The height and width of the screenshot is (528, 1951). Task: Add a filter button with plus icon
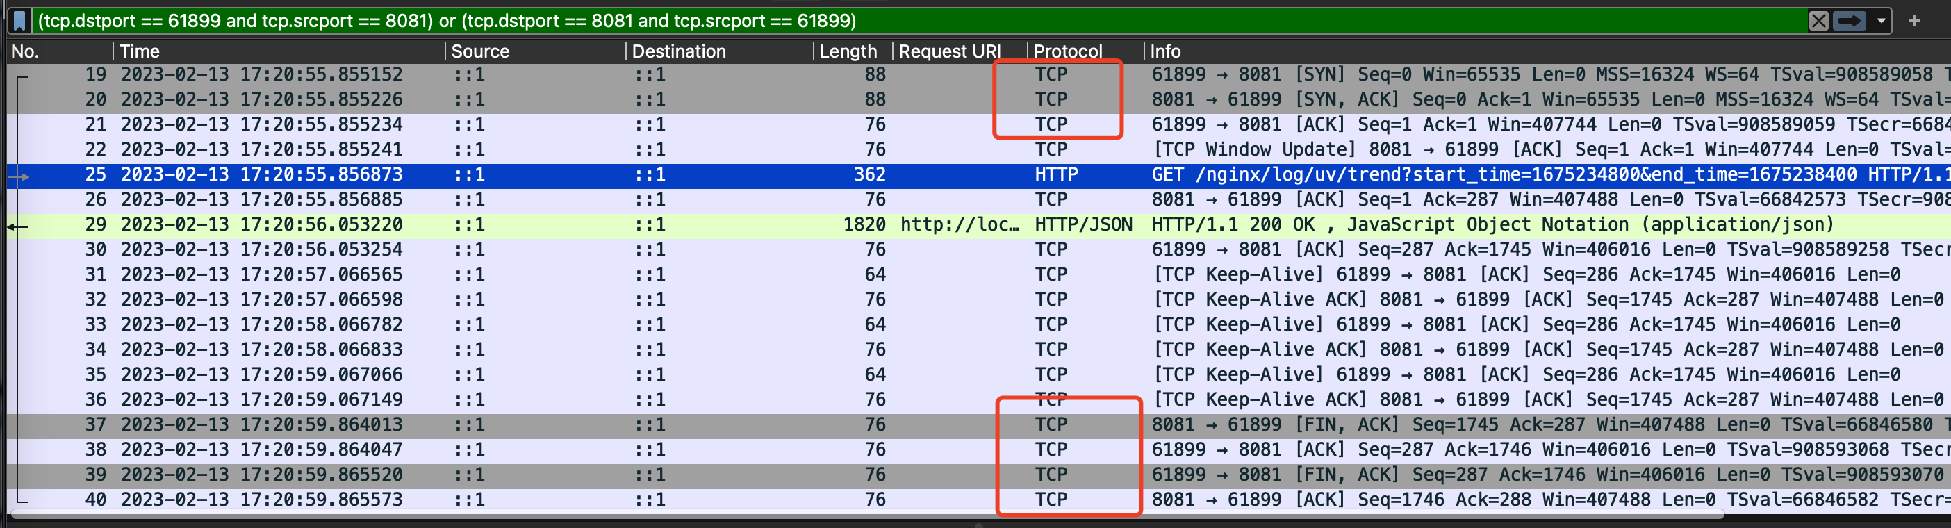point(1915,20)
